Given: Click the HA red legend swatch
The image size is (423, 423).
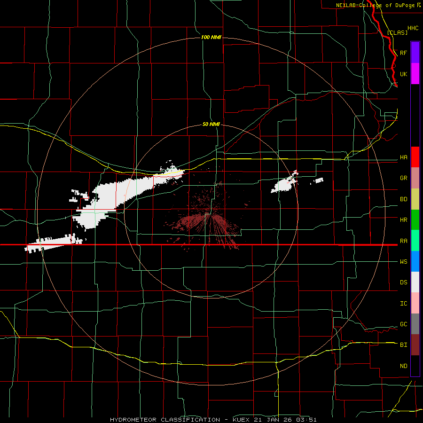Looking at the screenshot, I should click(415, 157).
